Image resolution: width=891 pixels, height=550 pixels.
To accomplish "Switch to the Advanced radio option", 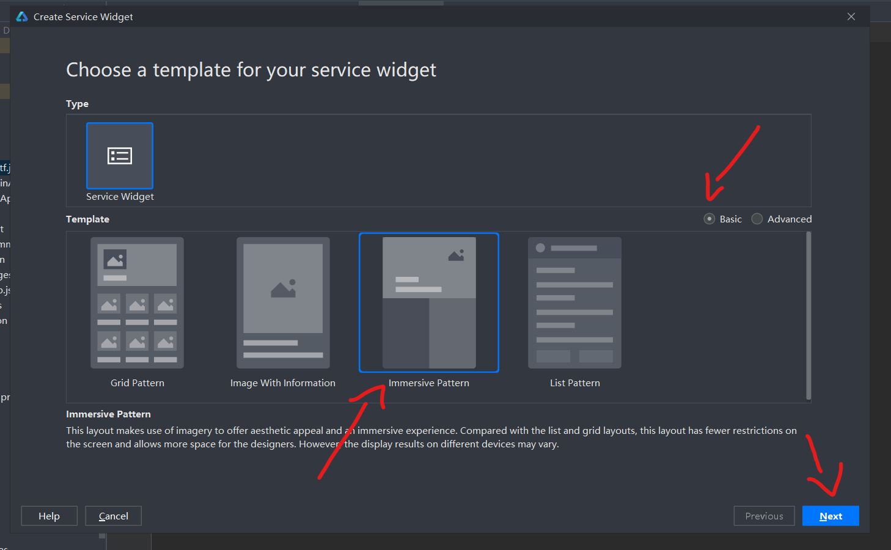I will (757, 219).
